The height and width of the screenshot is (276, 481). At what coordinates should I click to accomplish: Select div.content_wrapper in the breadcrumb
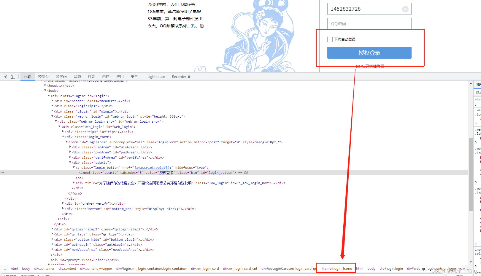click(x=96, y=269)
